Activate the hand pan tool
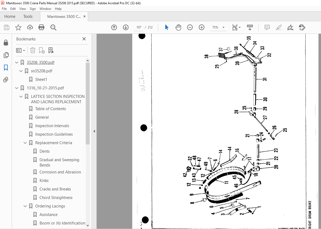This screenshot has width=321, height=229. (178, 27)
